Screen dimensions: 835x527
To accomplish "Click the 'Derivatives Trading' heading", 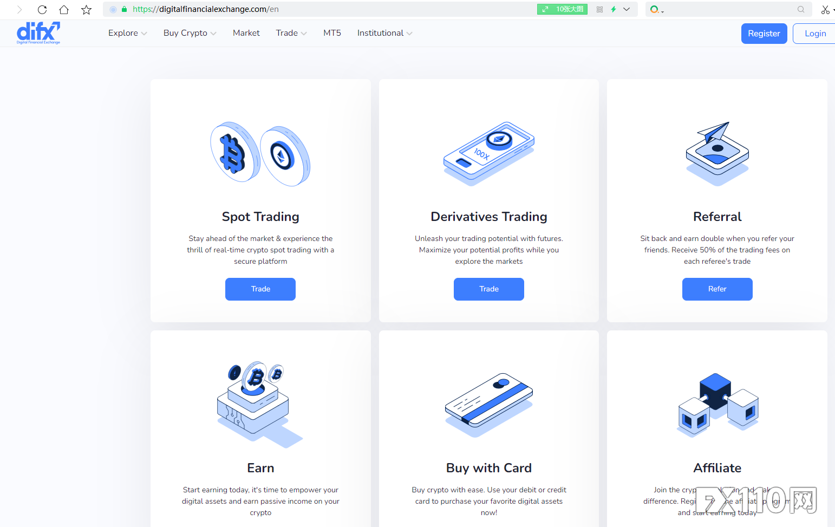I will tap(489, 217).
